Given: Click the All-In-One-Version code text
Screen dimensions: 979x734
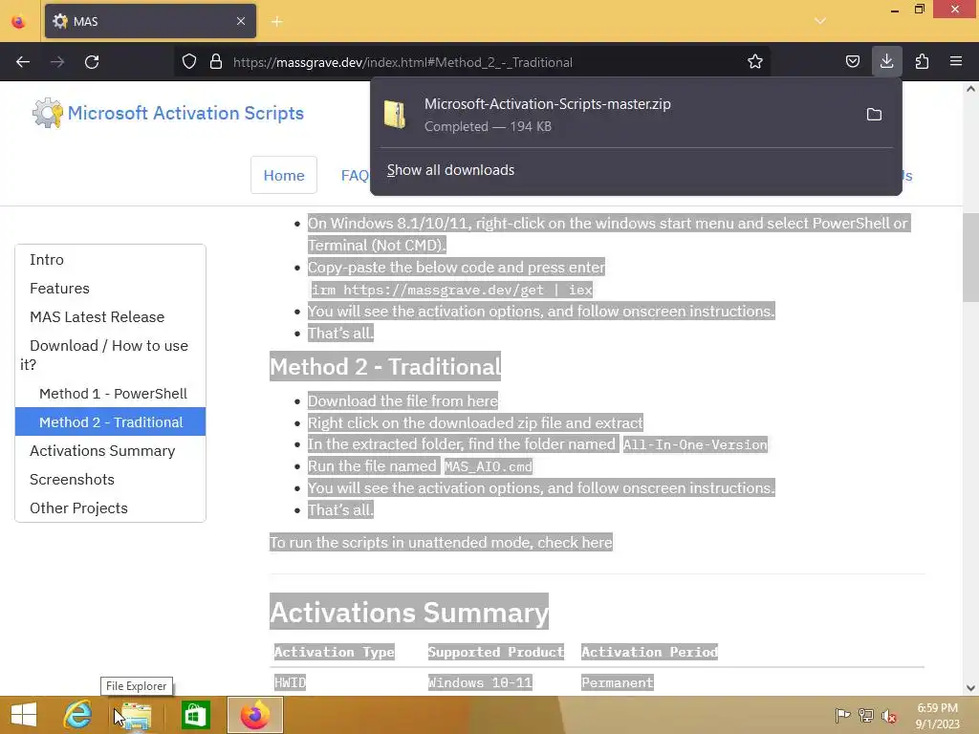Looking at the screenshot, I should click(694, 444).
